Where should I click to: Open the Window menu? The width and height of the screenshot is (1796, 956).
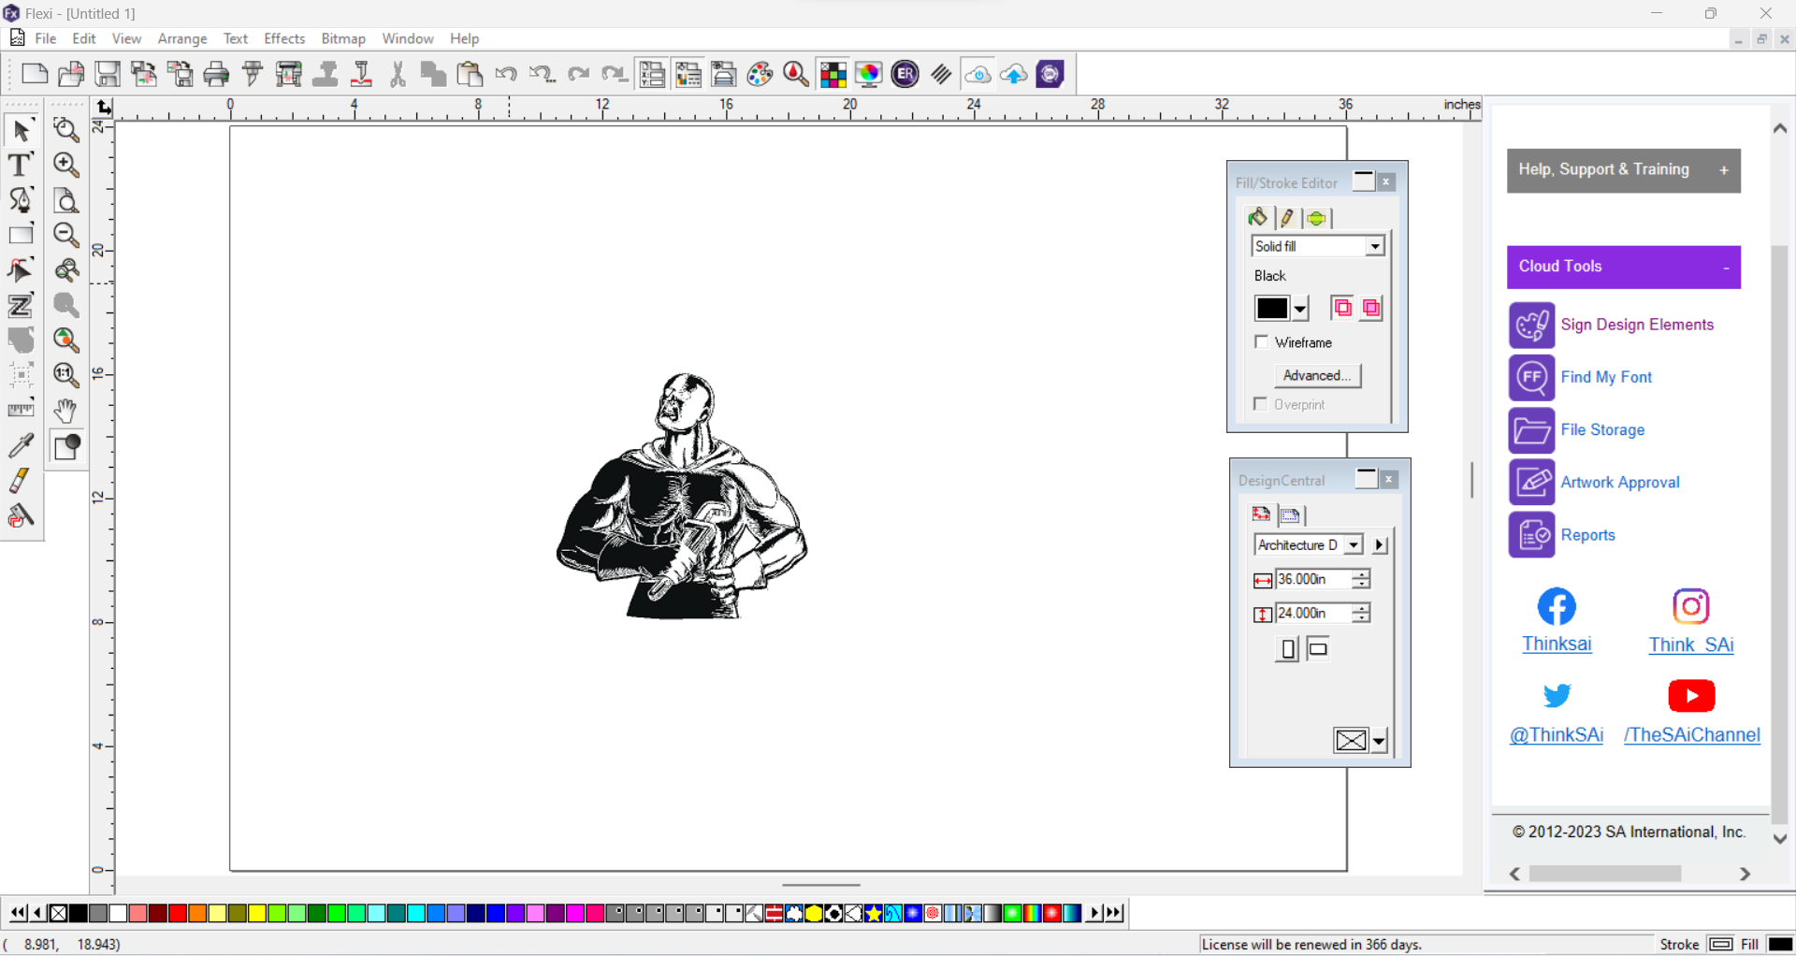[x=408, y=38]
